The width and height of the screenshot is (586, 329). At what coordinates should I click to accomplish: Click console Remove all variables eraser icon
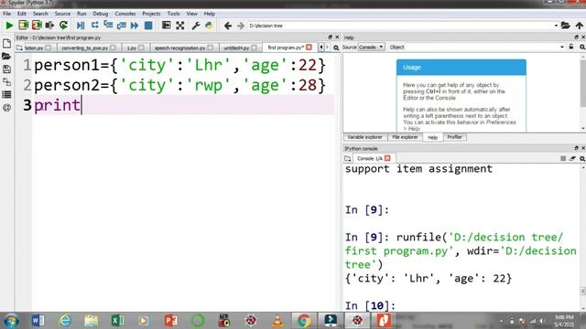pyautogui.click(x=572, y=158)
